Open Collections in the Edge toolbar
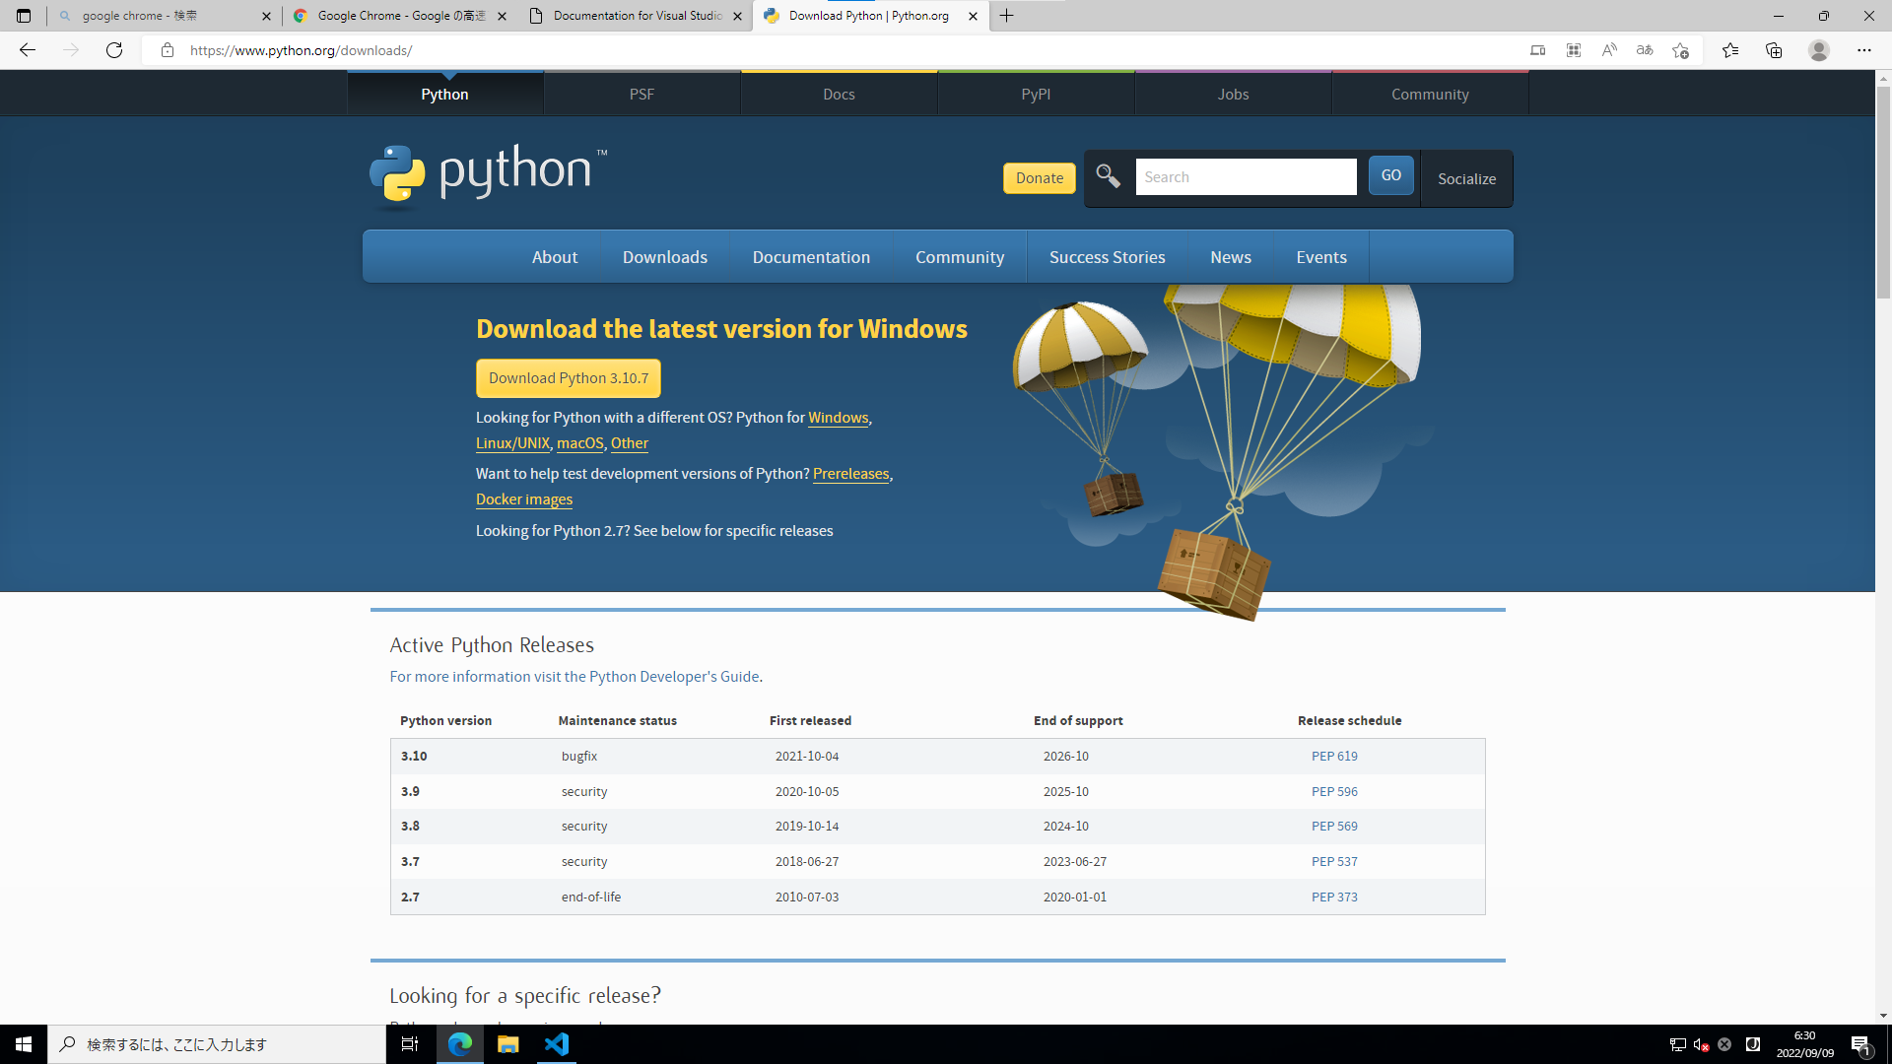Viewport: 1892px width, 1064px height. click(x=1774, y=50)
